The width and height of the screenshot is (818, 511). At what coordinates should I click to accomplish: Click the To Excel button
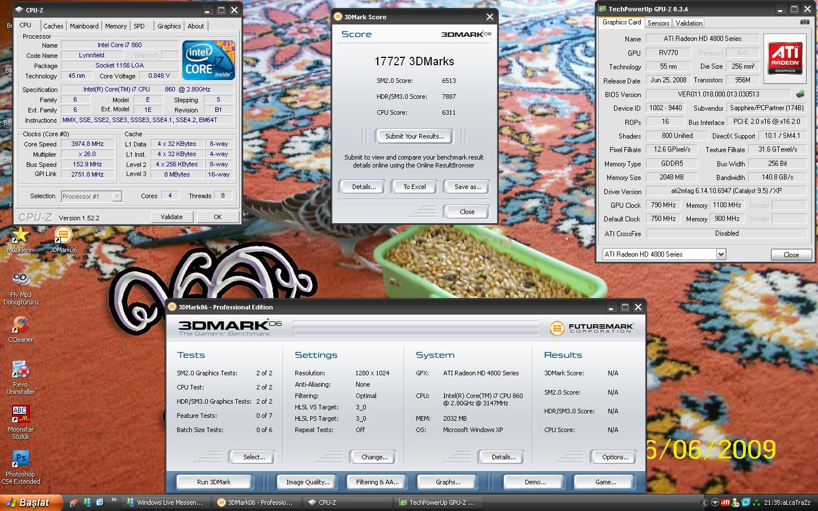pos(415,187)
